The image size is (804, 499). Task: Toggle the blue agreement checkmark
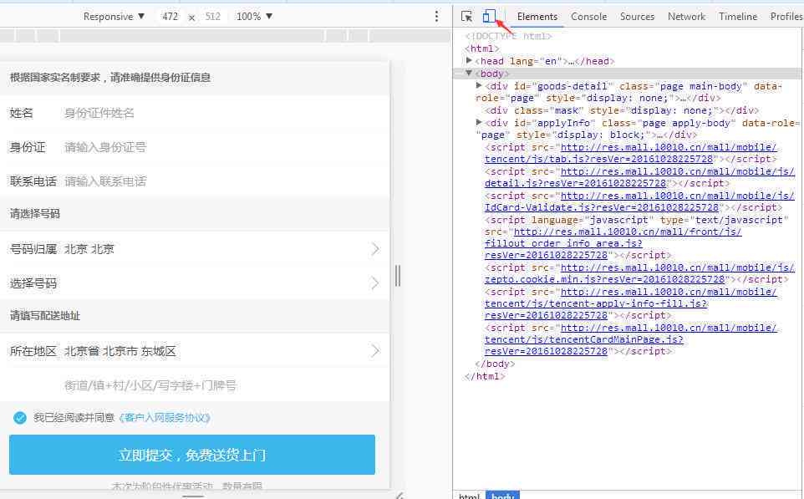click(20, 417)
